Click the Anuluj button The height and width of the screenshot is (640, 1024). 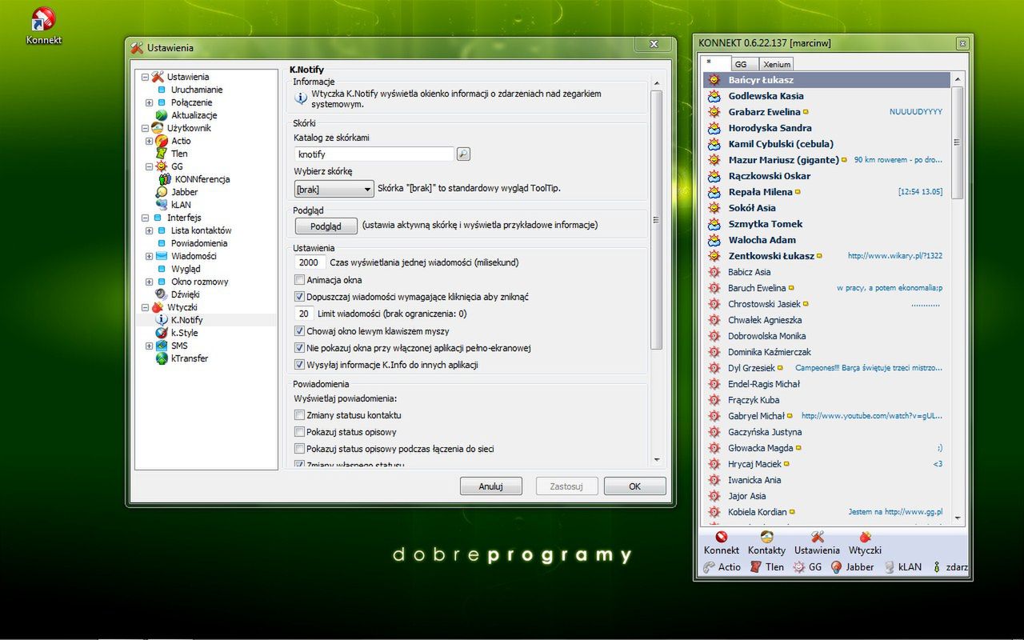[x=490, y=486]
